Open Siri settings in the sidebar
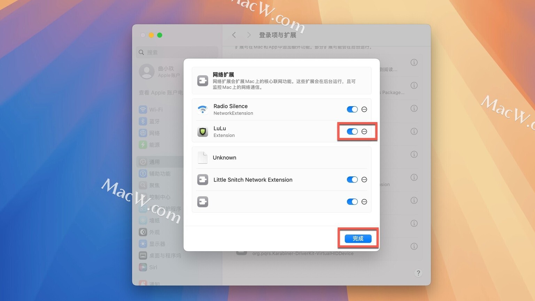The width and height of the screenshot is (535, 301). click(160, 267)
